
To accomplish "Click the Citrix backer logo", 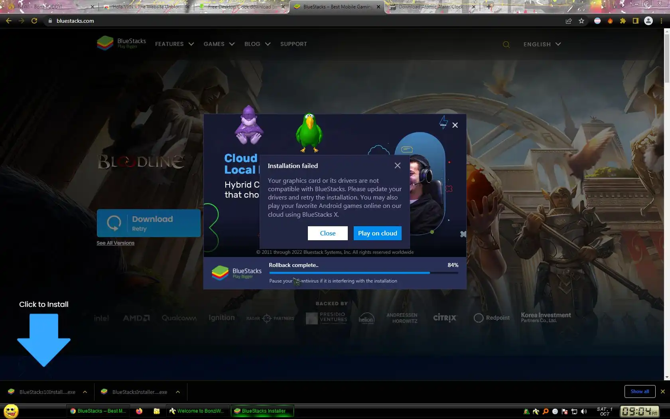I will point(445,318).
